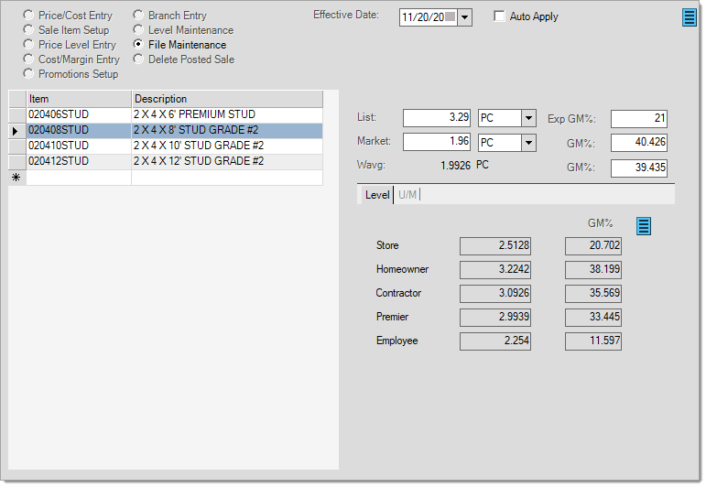Image resolution: width=706 pixels, height=487 pixels.
Task: Click the Employee GM% field 11.597
Action: pos(593,341)
